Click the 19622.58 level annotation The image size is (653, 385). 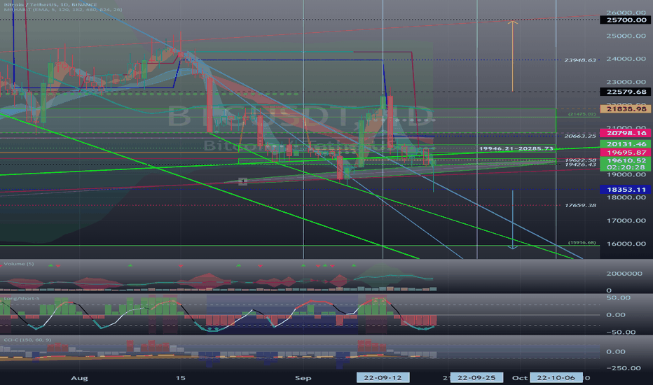pyautogui.click(x=580, y=160)
